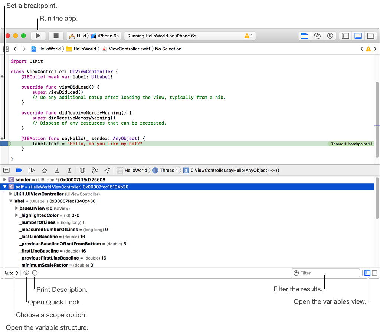This screenshot has width=380, height=333.
Task: Toggle the debug area panel
Action: (358, 36)
